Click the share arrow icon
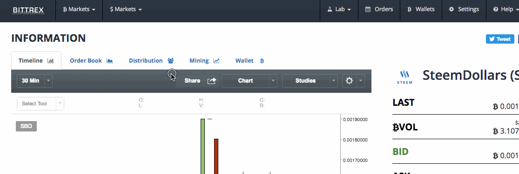This screenshot has width=519, height=174. click(212, 81)
